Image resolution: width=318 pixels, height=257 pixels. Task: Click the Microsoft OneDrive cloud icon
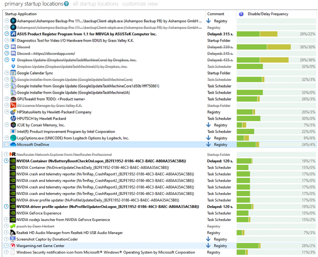pos(13,145)
